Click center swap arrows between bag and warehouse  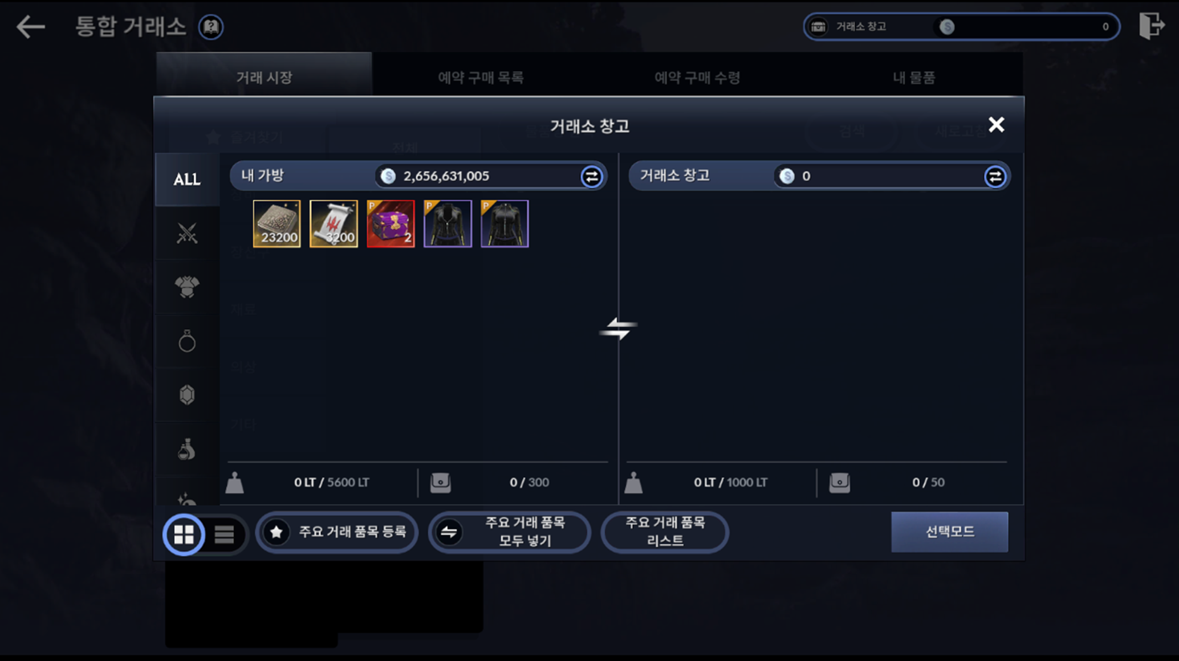click(x=618, y=329)
